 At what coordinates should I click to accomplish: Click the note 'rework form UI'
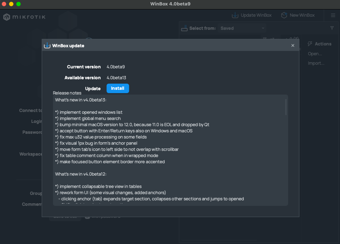110,193
